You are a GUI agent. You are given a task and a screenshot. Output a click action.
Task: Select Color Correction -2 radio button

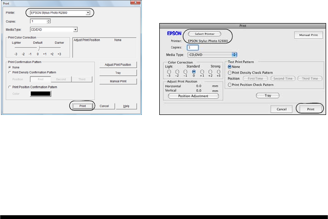pyautogui.click(x=177, y=72)
